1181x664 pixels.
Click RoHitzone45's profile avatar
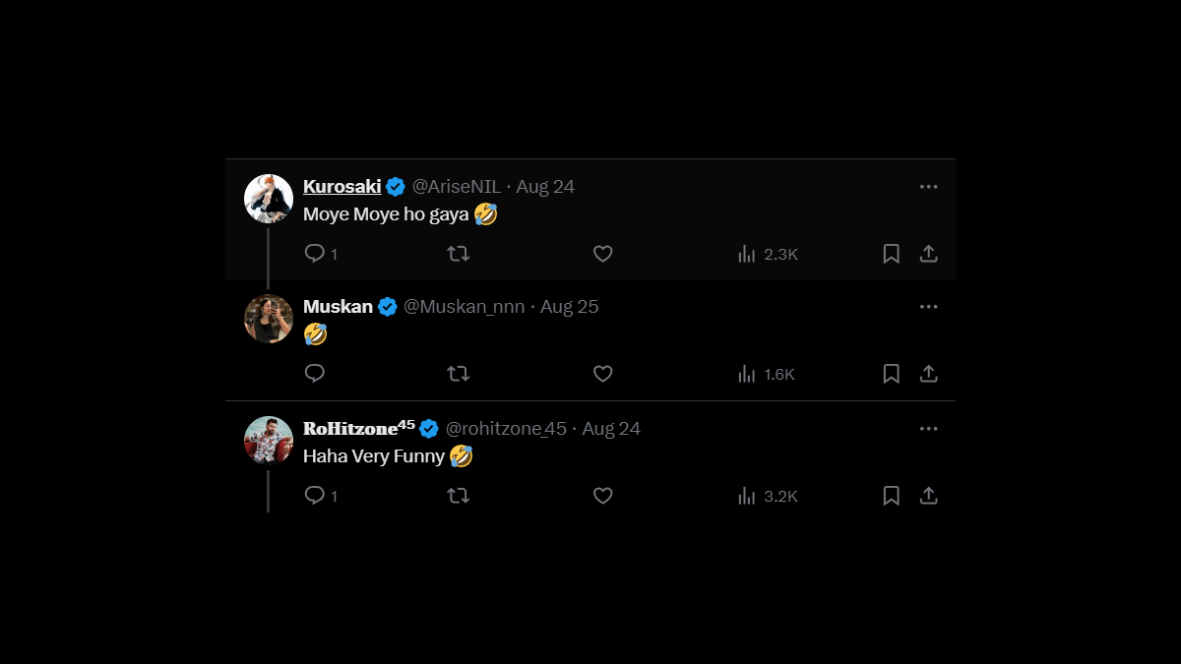pyautogui.click(x=269, y=441)
